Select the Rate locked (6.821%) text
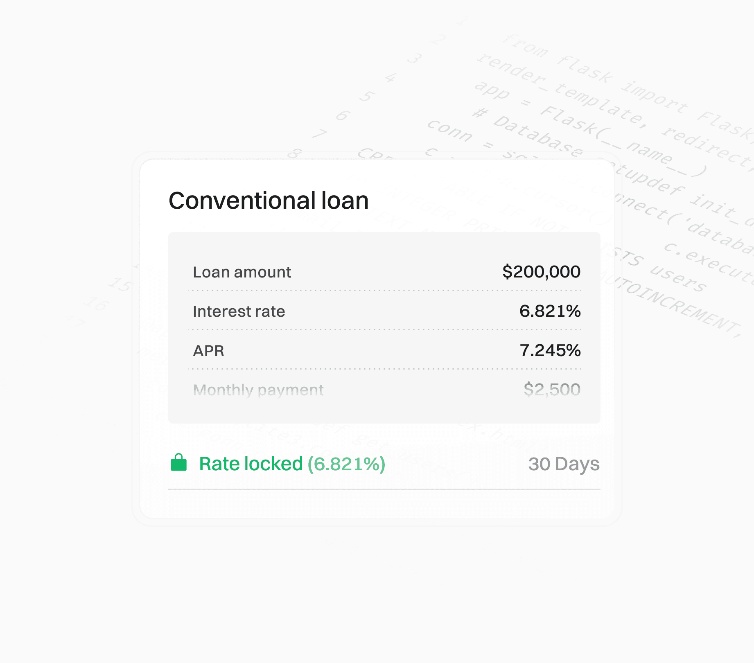The width and height of the screenshot is (754, 663). pyautogui.click(x=292, y=464)
